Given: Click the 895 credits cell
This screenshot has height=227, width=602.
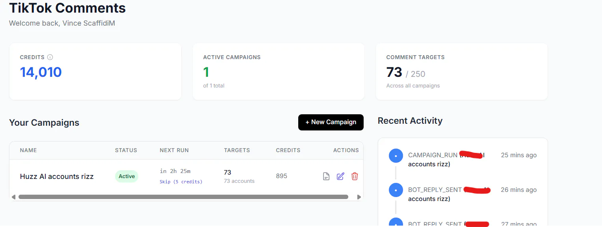Looking at the screenshot, I should [x=282, y=176].
